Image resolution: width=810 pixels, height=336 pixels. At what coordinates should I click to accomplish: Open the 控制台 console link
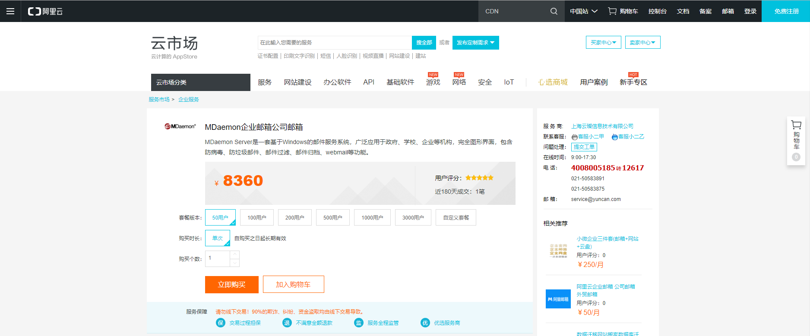pyautogui.click(x=658, y=11)
